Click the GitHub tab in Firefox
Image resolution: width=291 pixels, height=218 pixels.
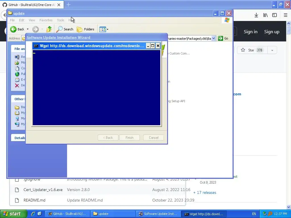(x=32, y=5)
